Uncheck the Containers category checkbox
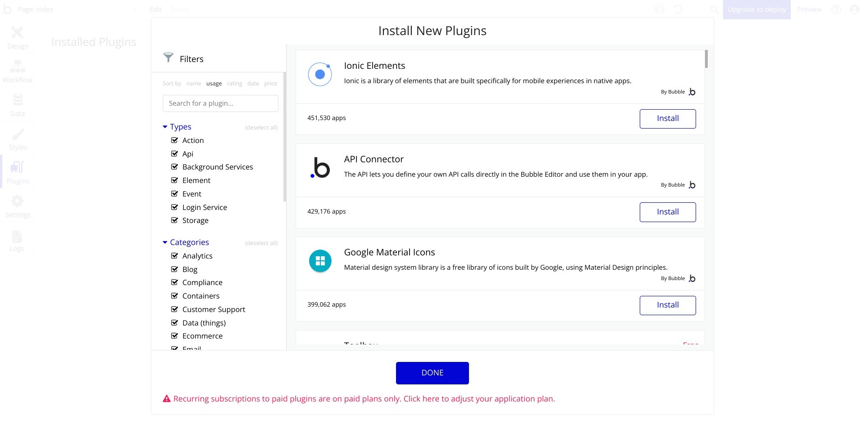 174,296
